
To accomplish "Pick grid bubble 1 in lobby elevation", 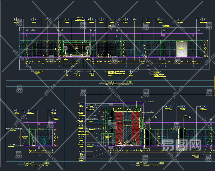I will coord(111,156).
